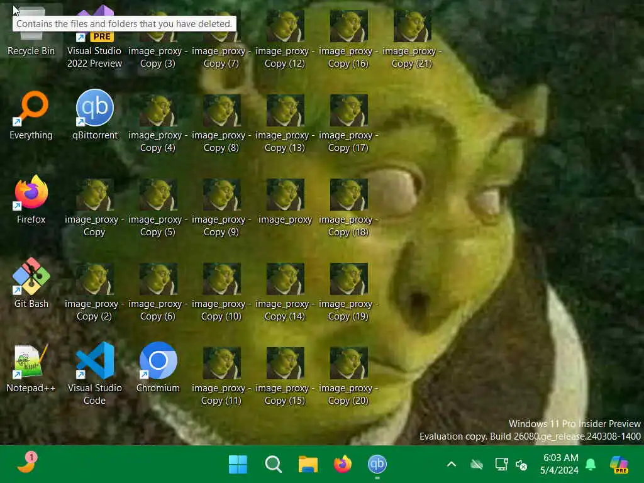
Task: Select image_proxy - Copy (2) file
Action: (x=94, y=292)
